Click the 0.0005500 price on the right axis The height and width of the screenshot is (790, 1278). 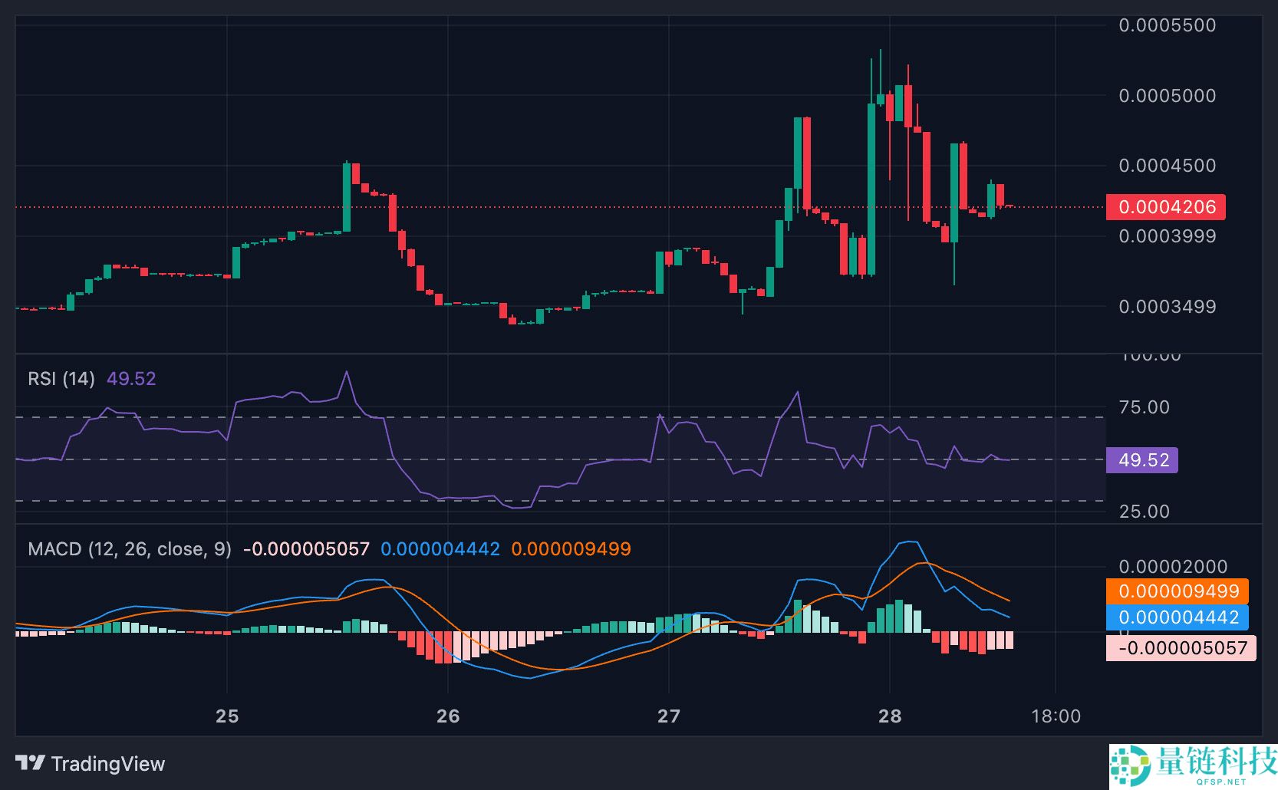1167,25
